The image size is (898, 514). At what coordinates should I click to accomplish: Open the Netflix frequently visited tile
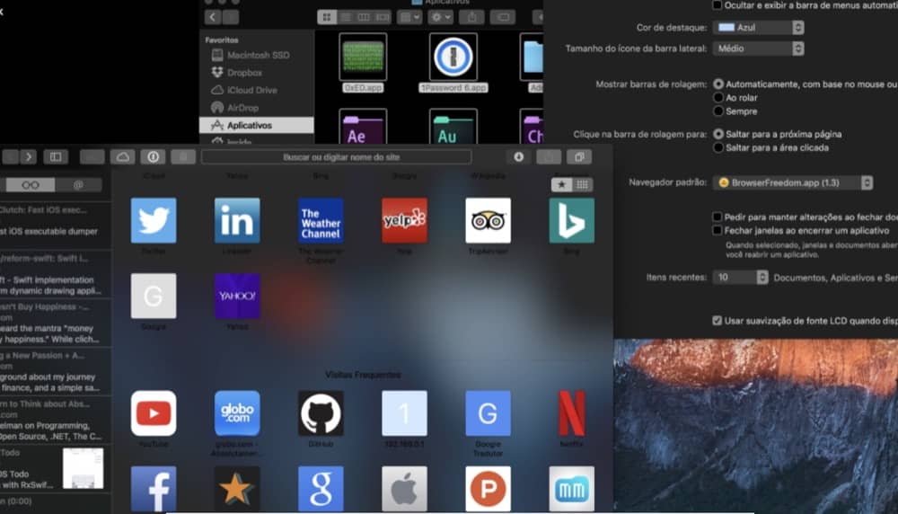pos(571,413)
